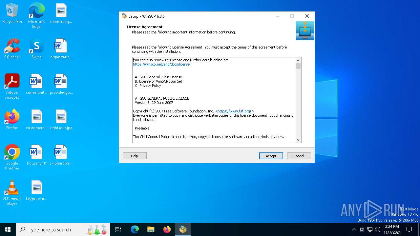
Task: Accept the license agreement
Action: (271, 156)
